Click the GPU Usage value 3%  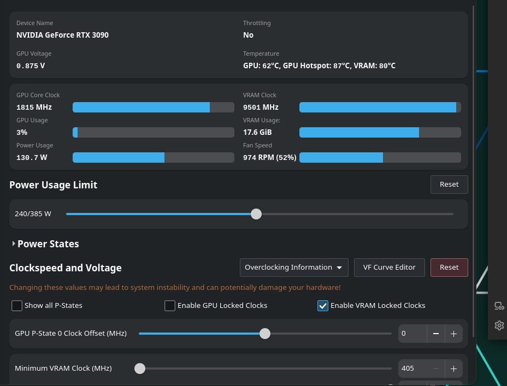pos(22,133)
